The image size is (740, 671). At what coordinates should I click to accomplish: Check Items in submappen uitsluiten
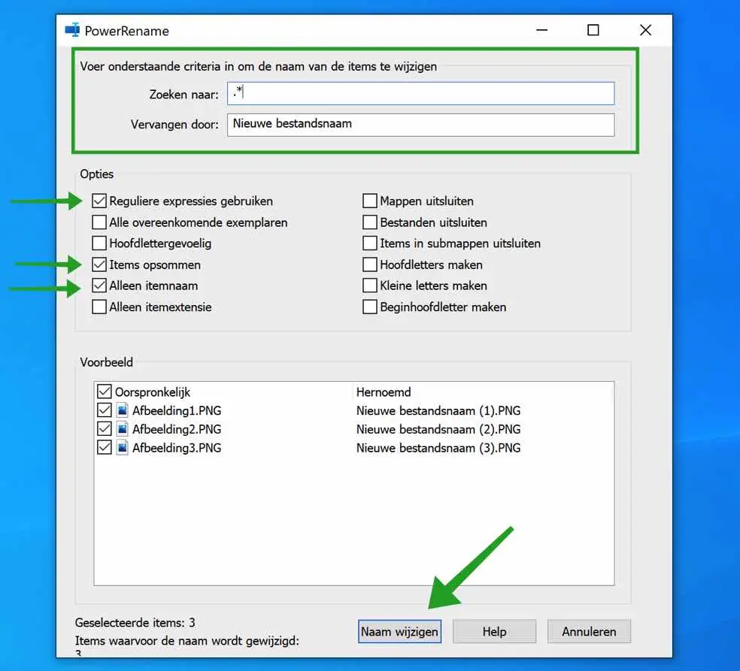[370, 243]
